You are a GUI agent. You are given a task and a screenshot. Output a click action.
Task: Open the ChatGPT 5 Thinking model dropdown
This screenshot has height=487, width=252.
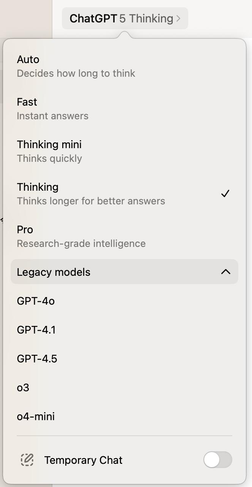click(x=125, y=18)
